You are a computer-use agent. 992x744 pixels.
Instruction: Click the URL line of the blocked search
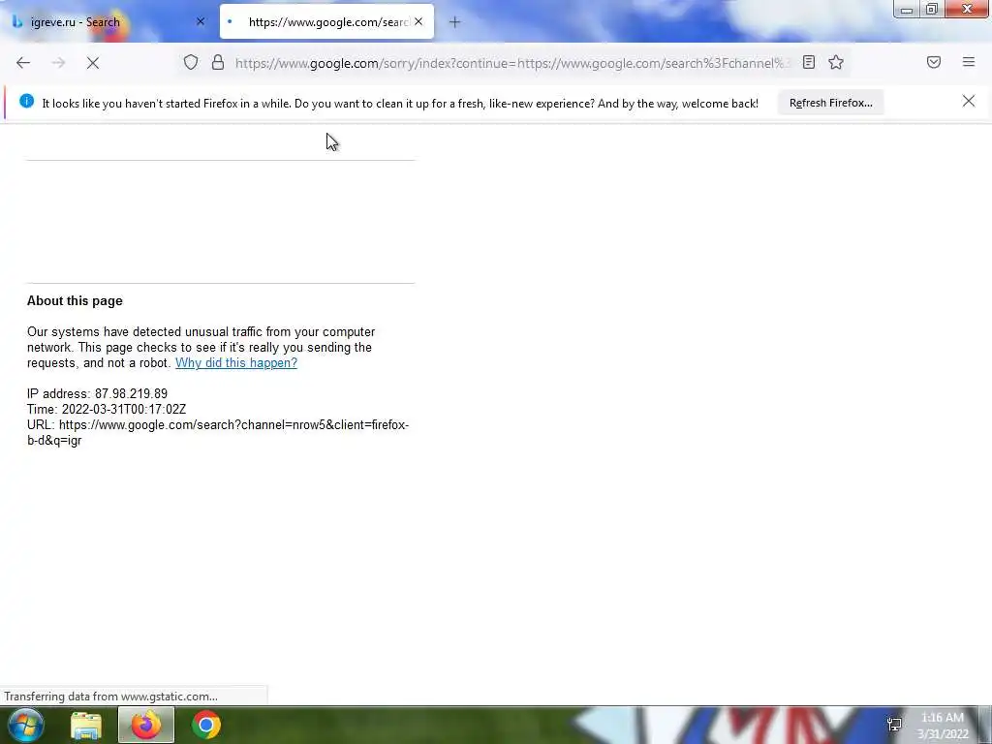[218, 433]
